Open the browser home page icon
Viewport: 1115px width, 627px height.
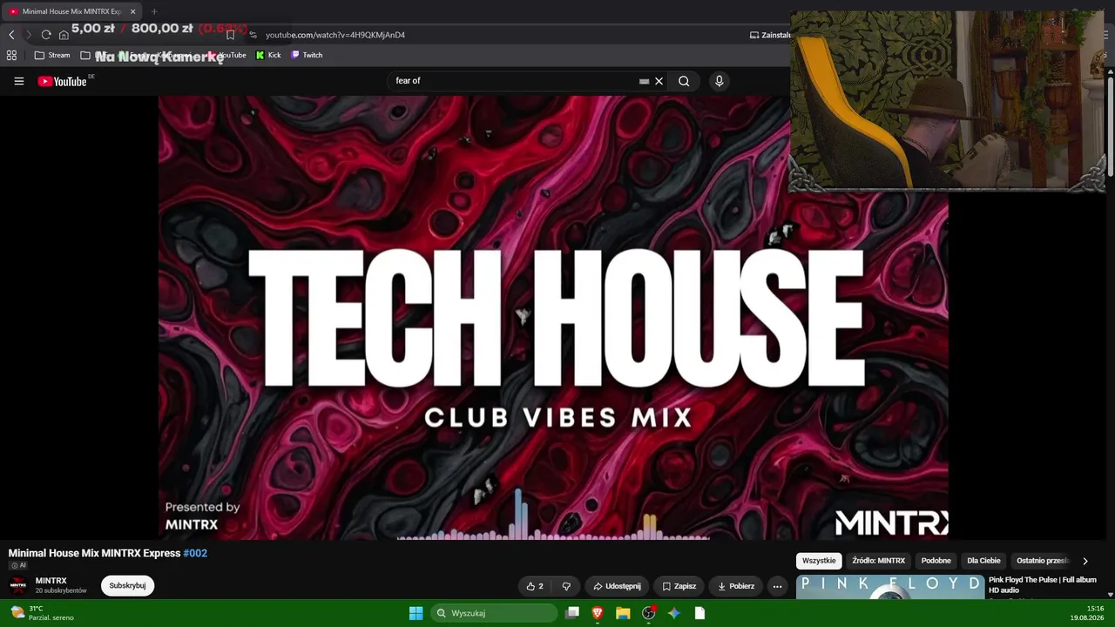tap(64, 35)
